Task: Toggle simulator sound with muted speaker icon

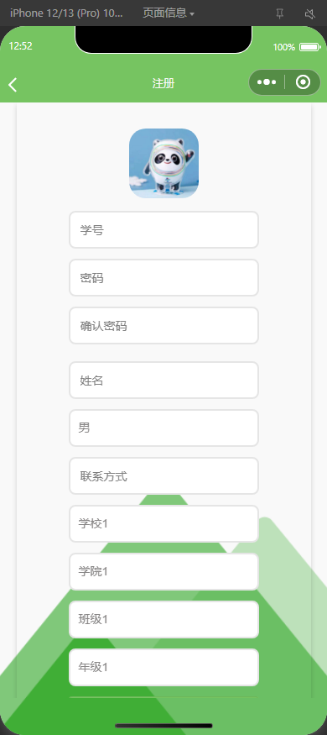Action: point(309,14)
